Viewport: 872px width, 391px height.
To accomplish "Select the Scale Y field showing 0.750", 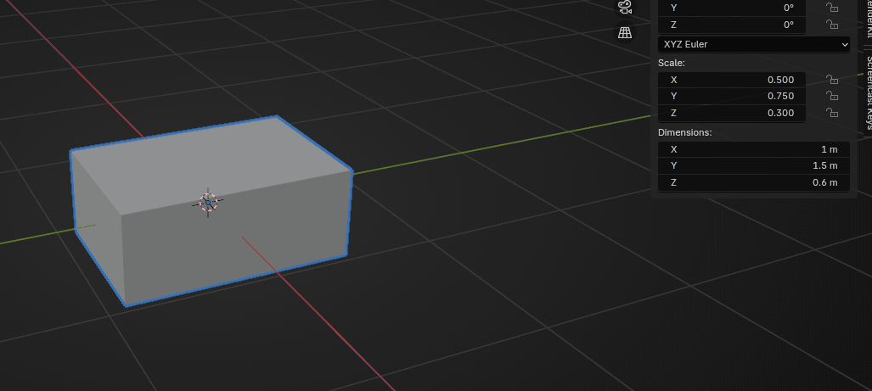I will (731, 97).
